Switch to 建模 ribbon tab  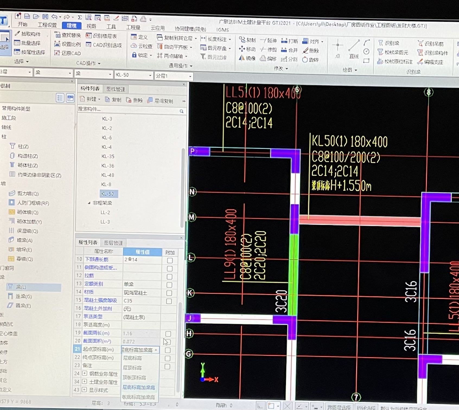click(x=72, y=26)
